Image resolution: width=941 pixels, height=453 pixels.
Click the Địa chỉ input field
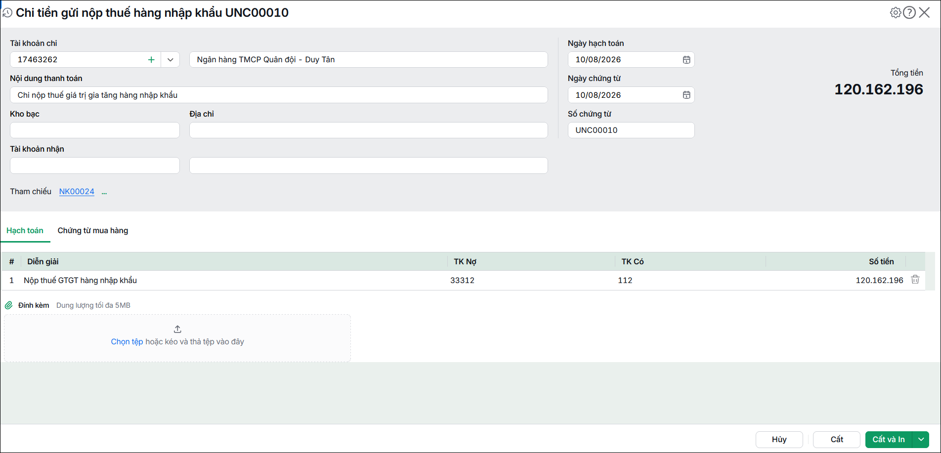click(369, 130)
